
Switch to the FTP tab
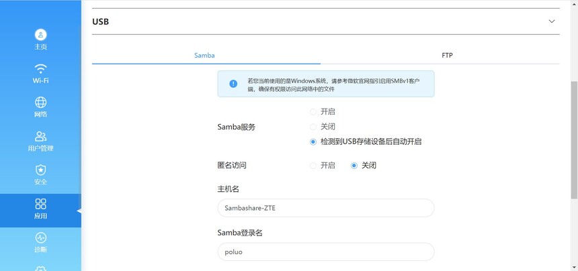pyautogui.click(x=447, y=56)
